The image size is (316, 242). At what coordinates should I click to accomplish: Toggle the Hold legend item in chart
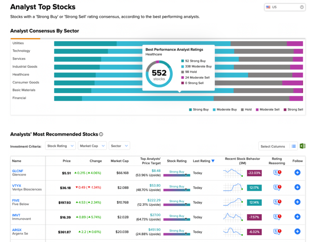(x=246, y=109)
